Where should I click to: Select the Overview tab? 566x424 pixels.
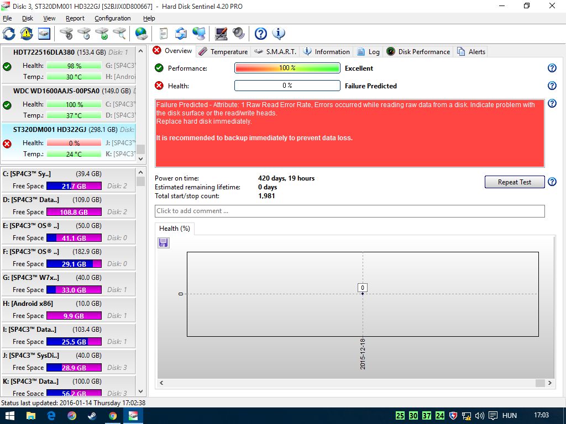172,51
